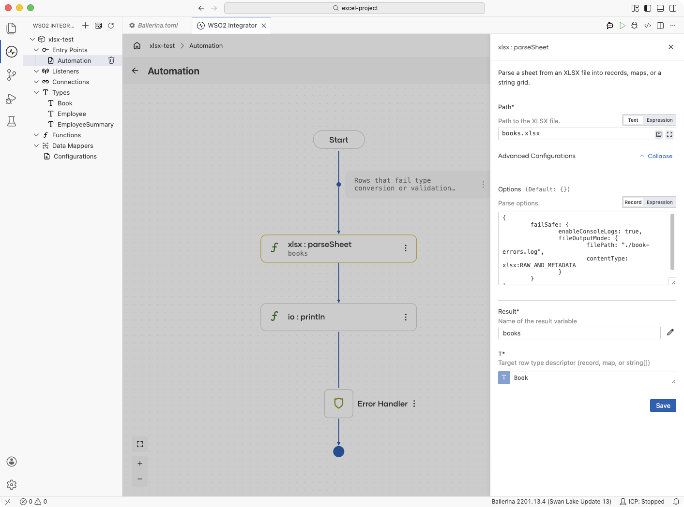Screen dimensions: 684x507
Task: Edit the result variable name with pencil icon
Action: pyautogui.click(x=670, y=332)
